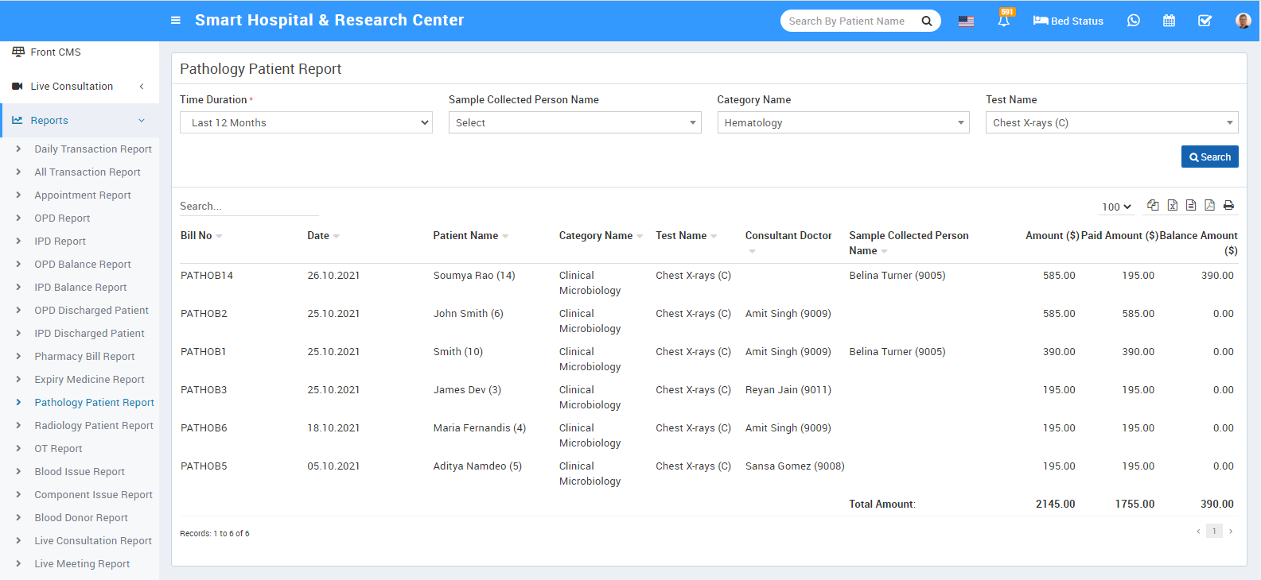Export table as PDF

tap(1209, 205)
